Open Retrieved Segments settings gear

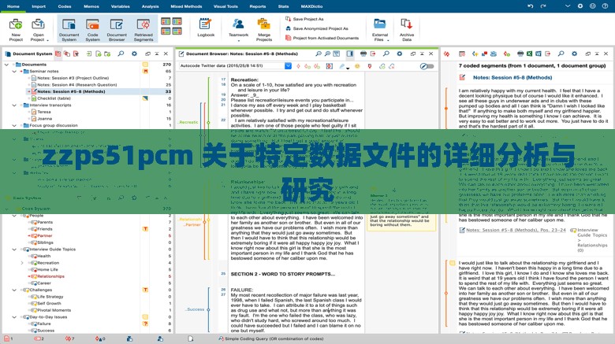click(574, 54)
